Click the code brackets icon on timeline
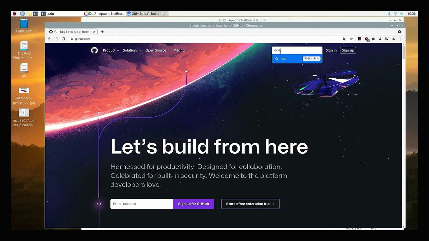Screen dimensions: 429x241 [x=99, y=204]
